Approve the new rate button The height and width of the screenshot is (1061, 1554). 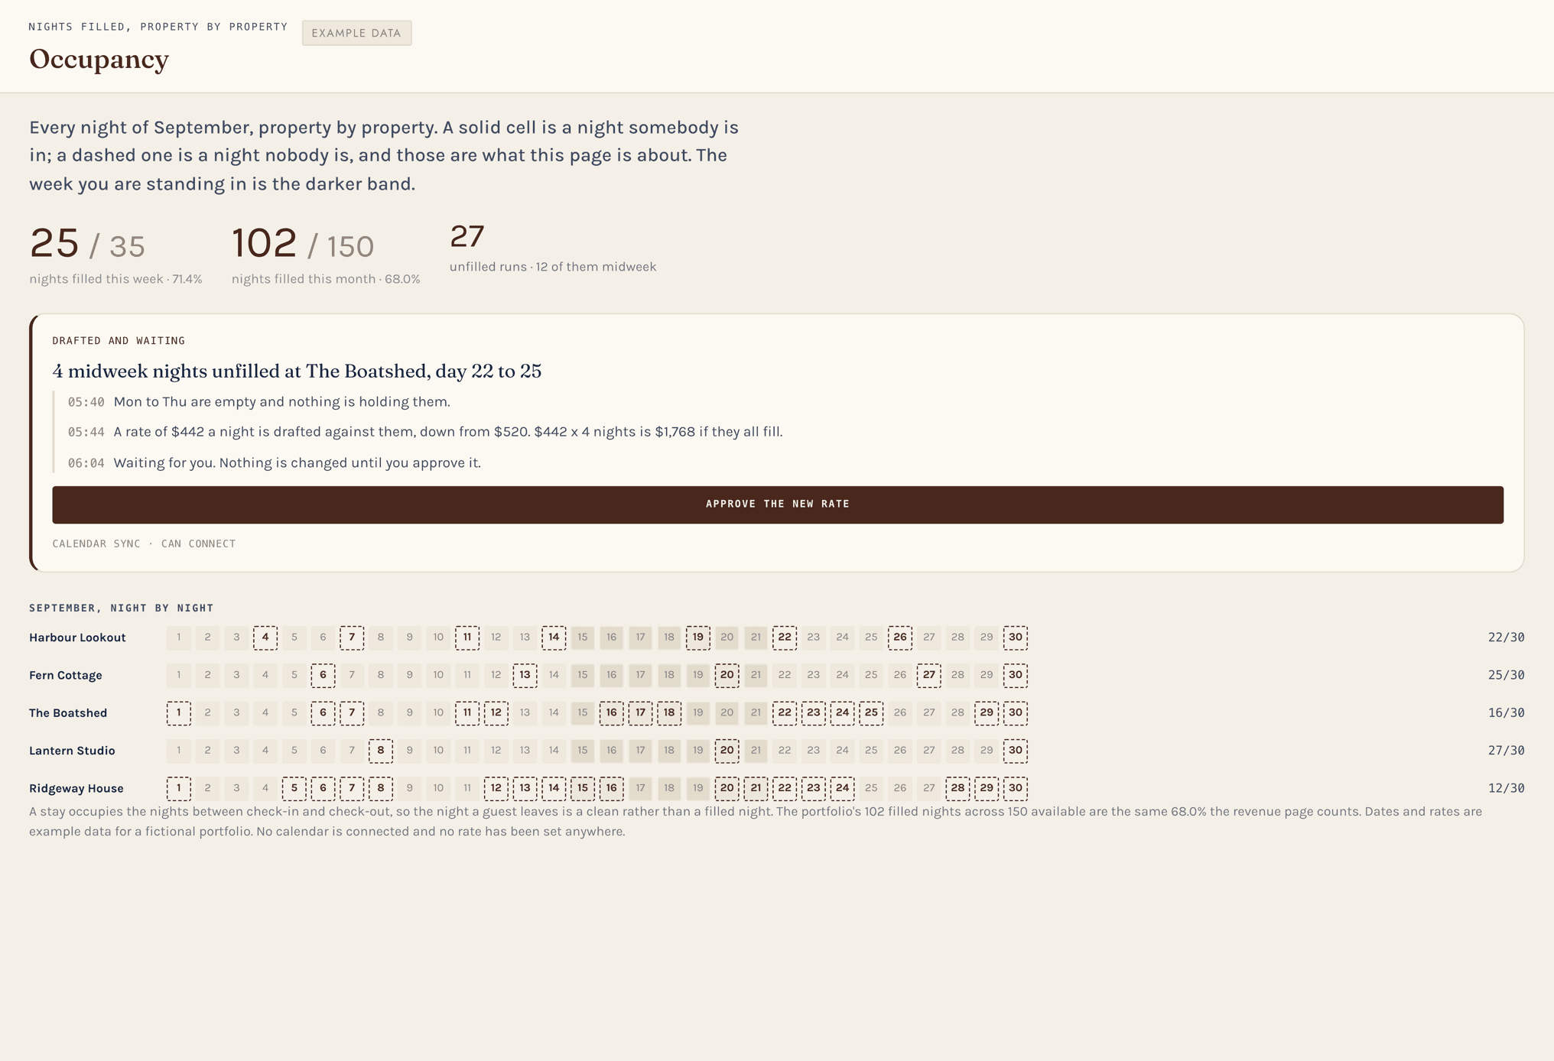[778, 505]
